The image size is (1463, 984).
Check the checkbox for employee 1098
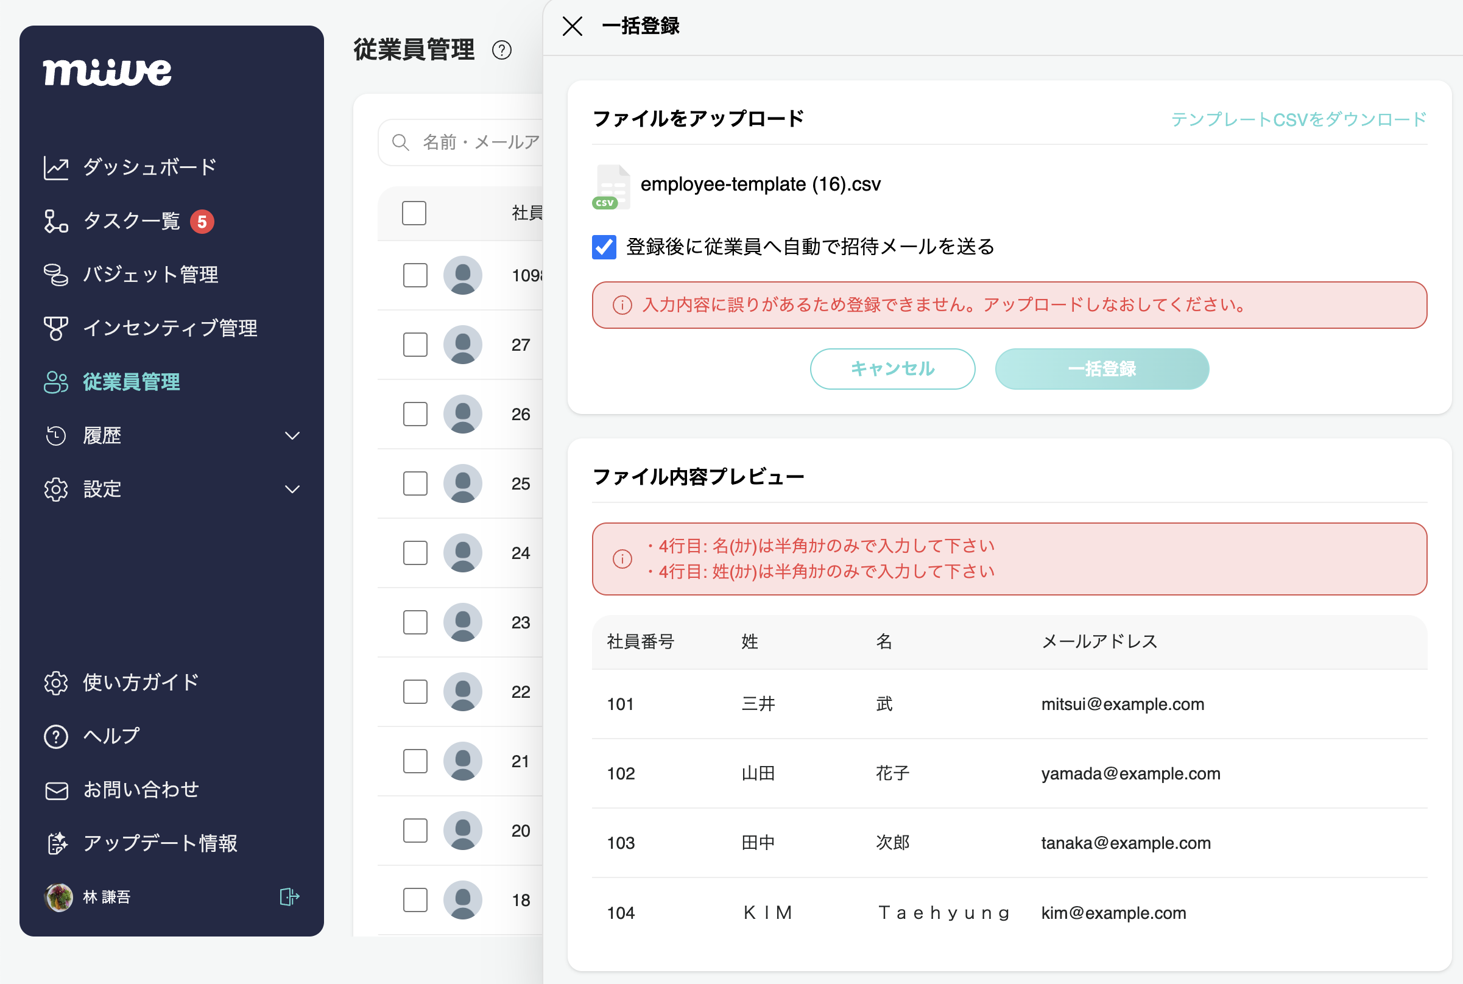pyautogui.click(x=414, y=275)
